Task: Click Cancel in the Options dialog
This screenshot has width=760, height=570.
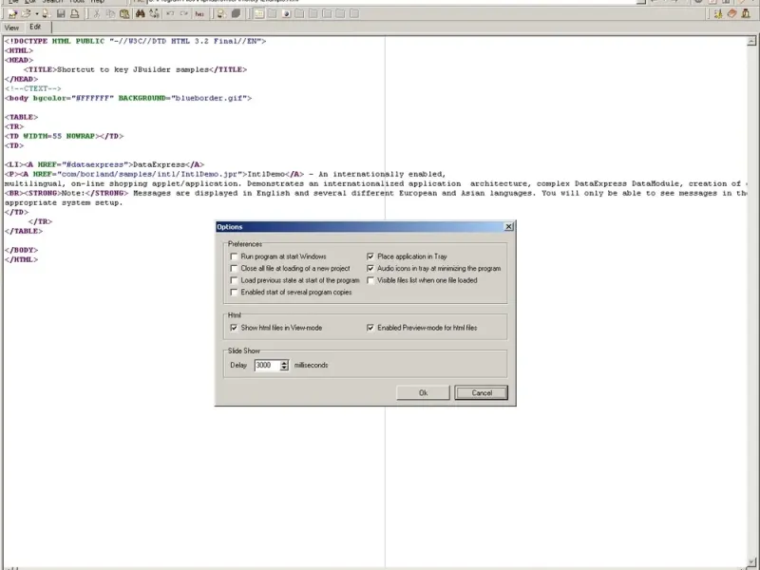Action: (x=482, y=392)
